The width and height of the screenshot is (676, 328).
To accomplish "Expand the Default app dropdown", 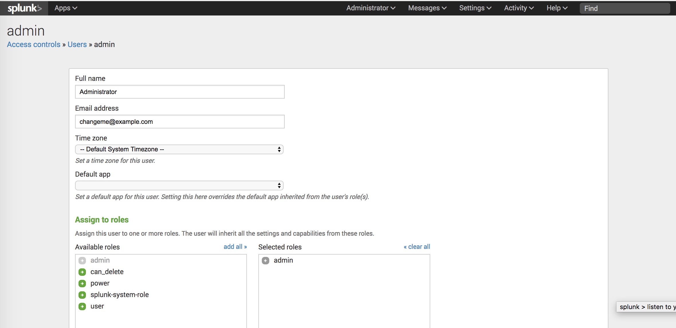I will pos(179,185).
